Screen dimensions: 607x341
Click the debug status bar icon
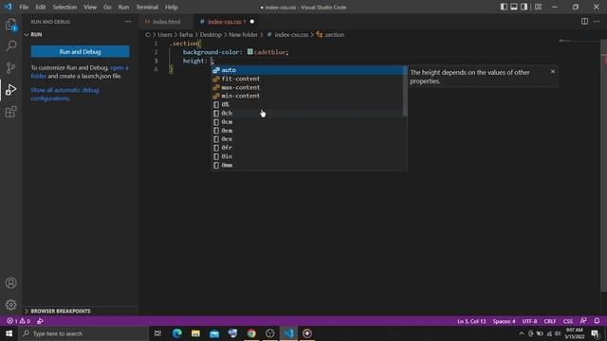(40, 321)
